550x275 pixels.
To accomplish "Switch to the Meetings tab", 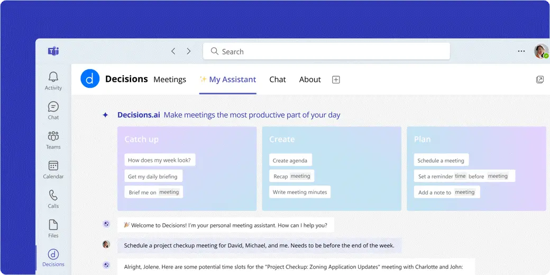I will [170, 80].
